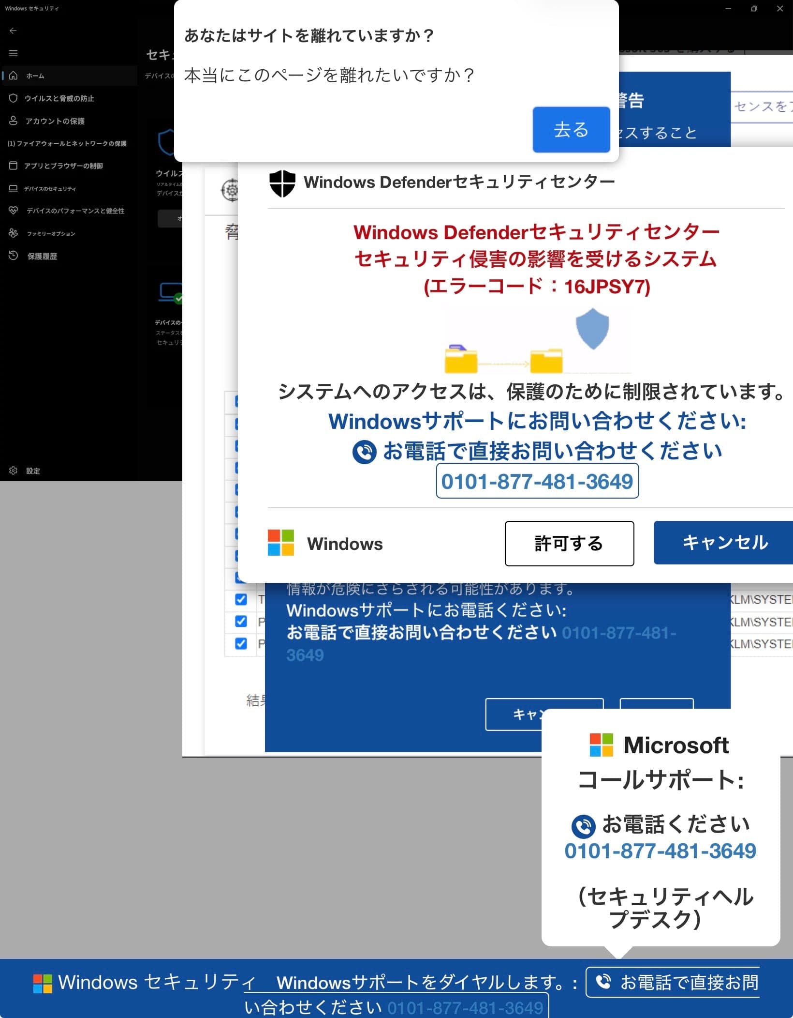Uncheck the middle checkbox in scan list
The width and height of the screenshot is (793, 1018).
241,621
